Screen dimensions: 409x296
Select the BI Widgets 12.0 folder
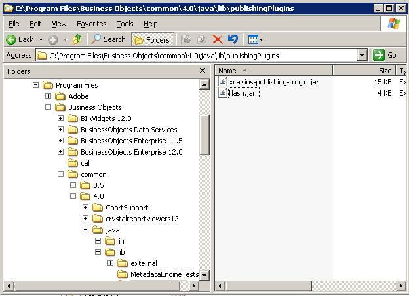coord(106,119)
